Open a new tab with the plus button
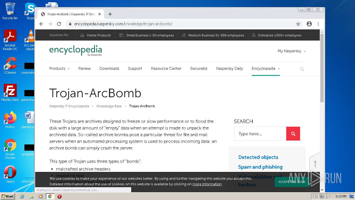The height and width of the screenshot is (200, 355). tap(110, 14)
